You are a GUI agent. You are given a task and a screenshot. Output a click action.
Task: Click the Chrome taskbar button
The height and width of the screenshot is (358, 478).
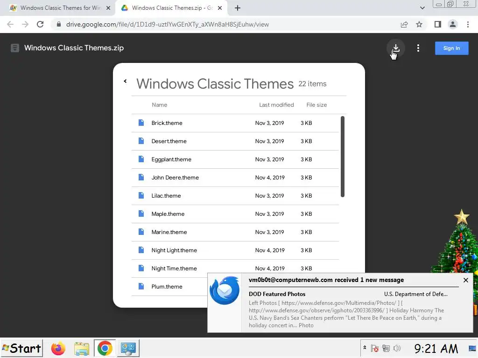(105, 348)
